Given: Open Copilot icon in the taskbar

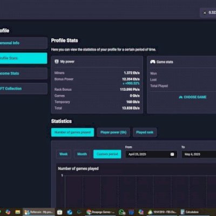Looking at the screenshot, I should click(8, 212).
